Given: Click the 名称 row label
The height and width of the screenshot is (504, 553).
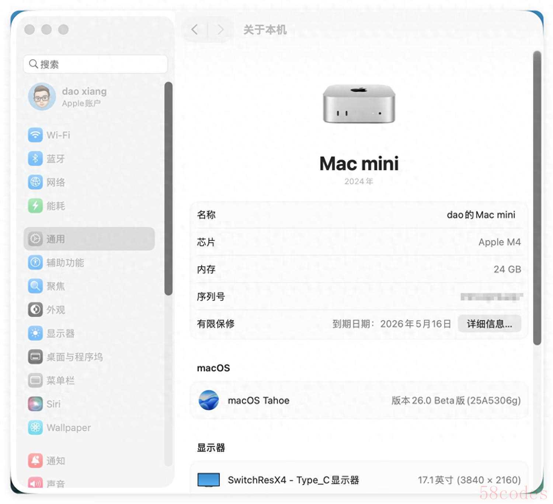Looking at the screenshot, I should pyautogui.click(x=206, y=215).
